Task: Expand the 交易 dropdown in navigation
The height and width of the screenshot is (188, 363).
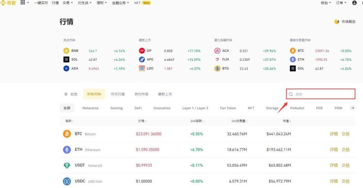Action: [68, 3]
